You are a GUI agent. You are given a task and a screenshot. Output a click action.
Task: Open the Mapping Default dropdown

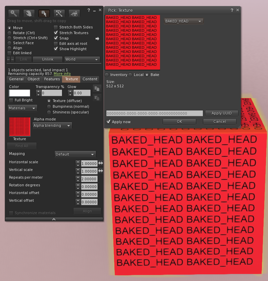pyautogui.click(x=75, y=154)
